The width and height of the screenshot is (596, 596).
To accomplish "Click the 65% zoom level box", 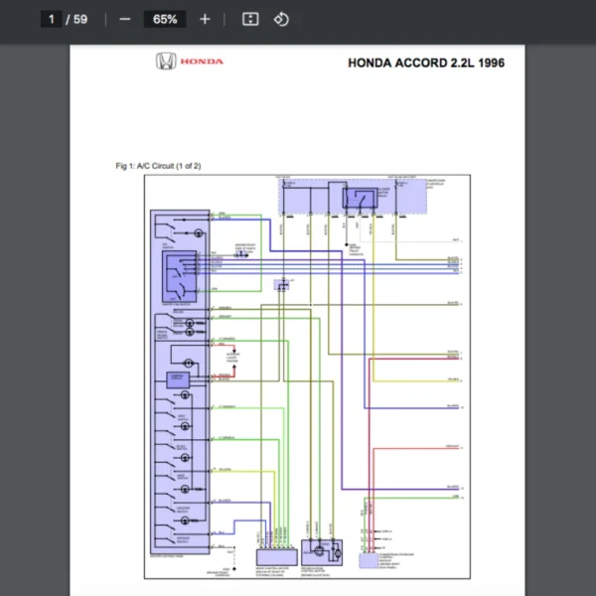I will click(165, 19).
